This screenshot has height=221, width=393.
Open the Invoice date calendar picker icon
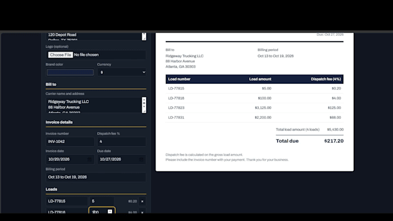[90, 159]
